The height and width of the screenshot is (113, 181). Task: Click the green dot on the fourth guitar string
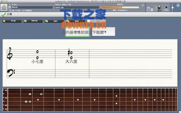(30, 102)
